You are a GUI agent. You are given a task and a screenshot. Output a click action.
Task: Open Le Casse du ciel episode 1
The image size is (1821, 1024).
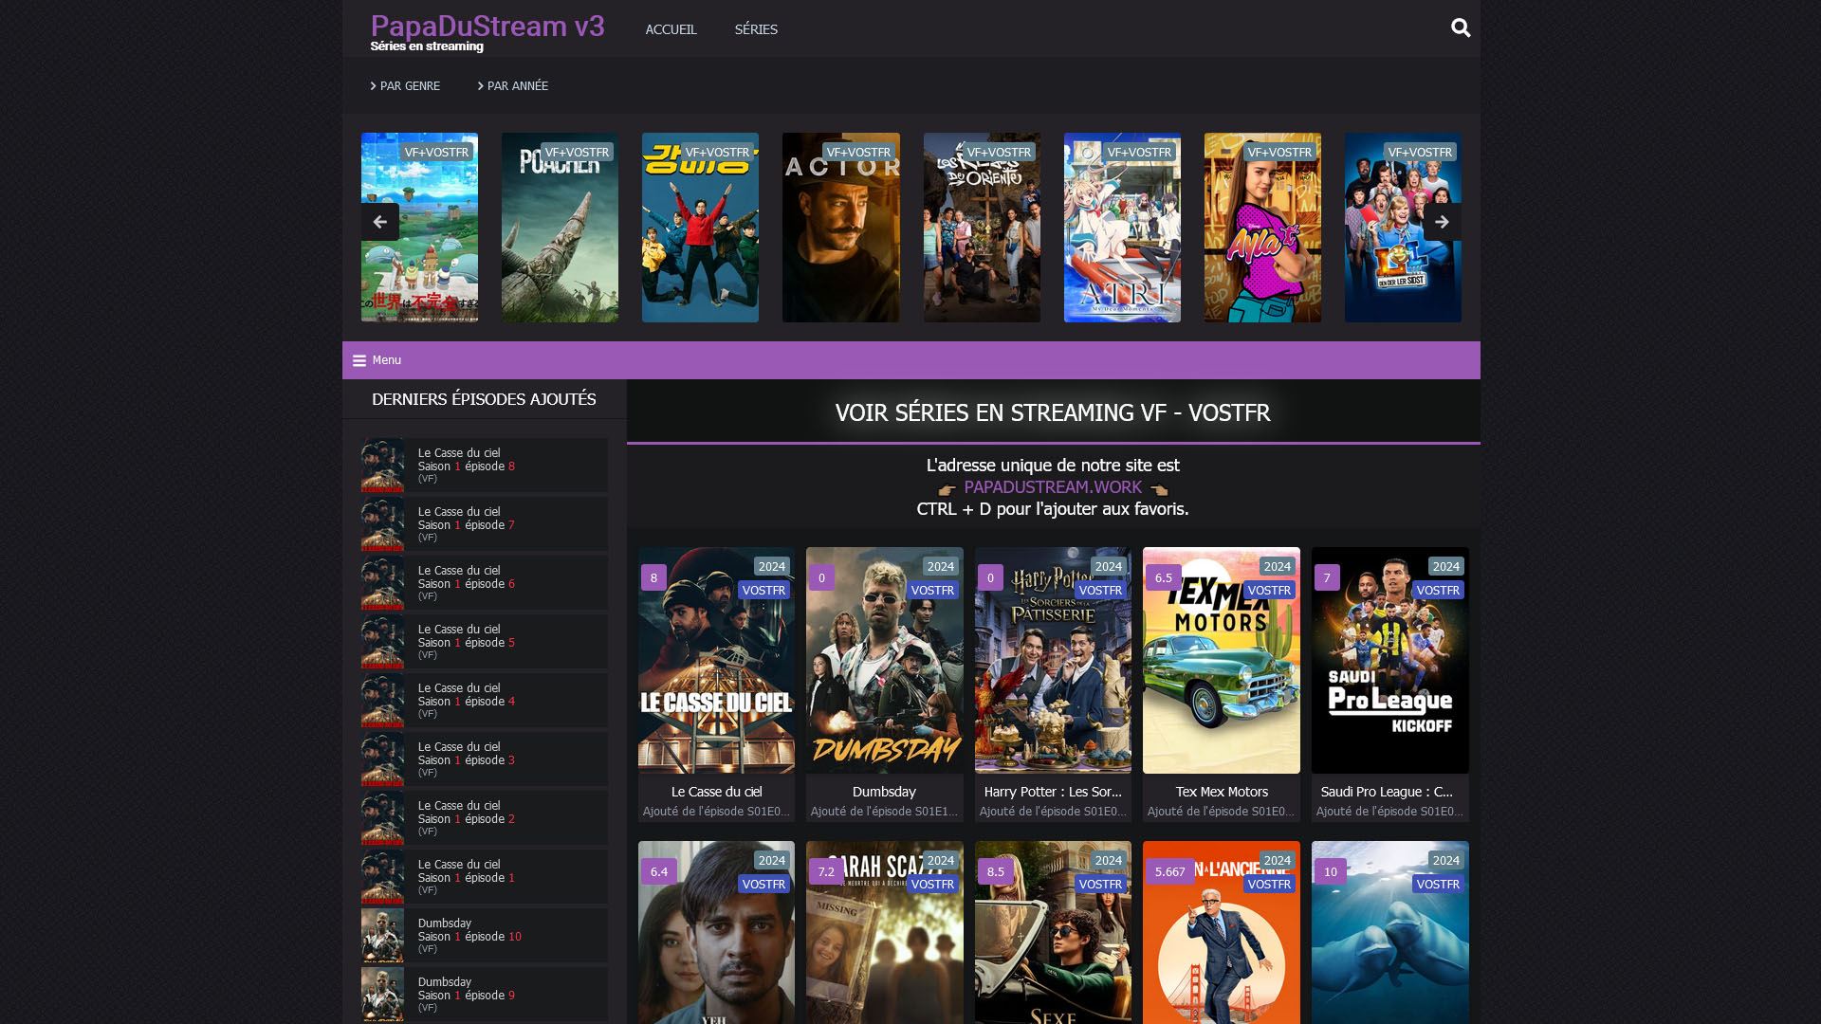point(485,876)
